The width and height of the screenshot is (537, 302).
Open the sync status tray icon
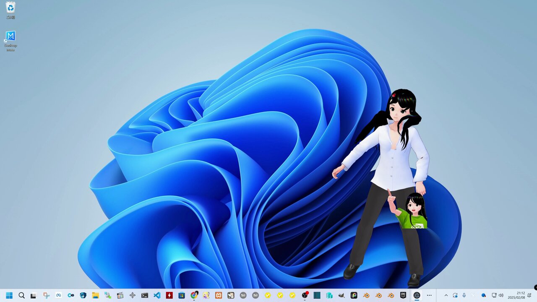(x=455, y=295)
